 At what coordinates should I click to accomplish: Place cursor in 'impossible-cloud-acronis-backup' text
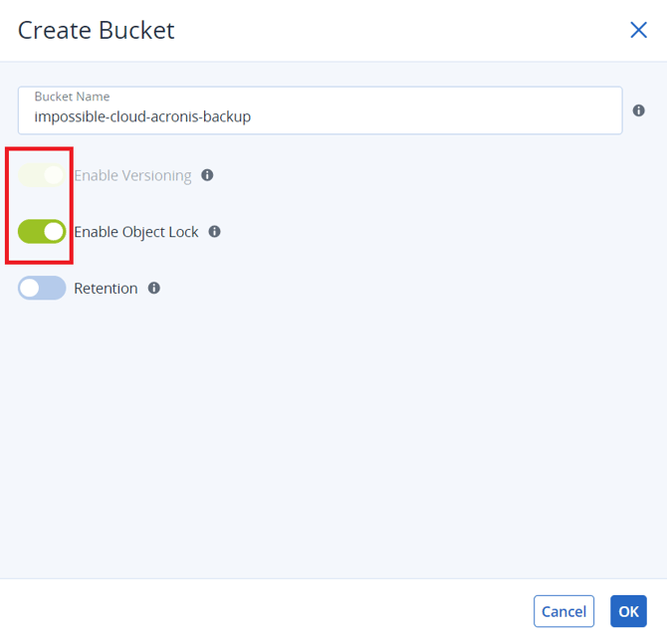click(142, 116)
